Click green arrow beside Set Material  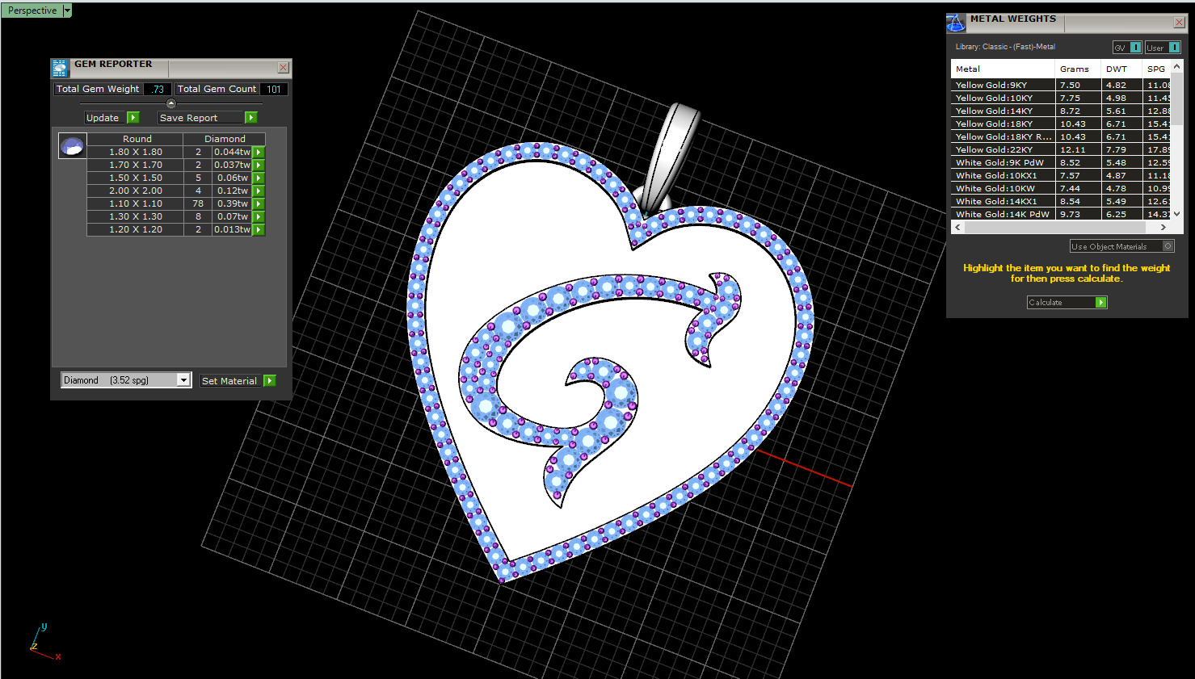(270, 380)
